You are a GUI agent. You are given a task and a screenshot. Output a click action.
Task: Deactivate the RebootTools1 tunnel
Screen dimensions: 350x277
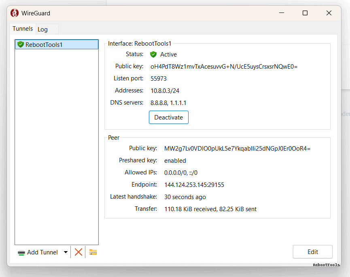168,118
